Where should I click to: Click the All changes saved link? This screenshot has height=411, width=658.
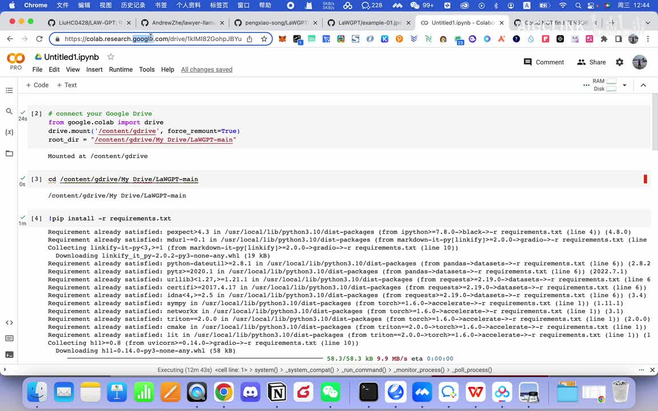206,70
